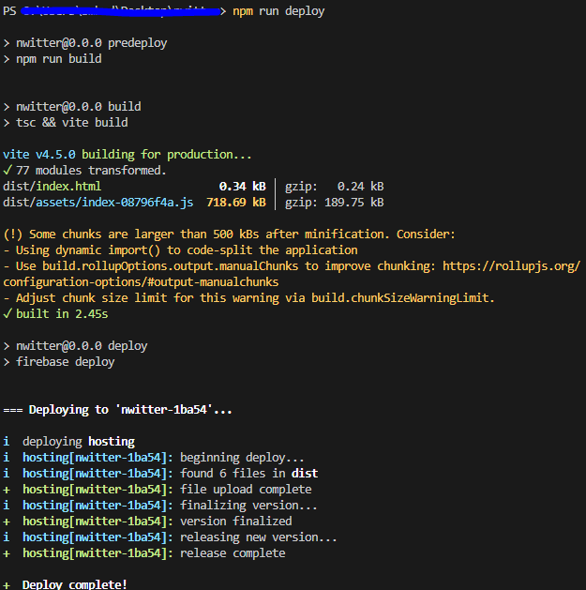Click the 'release complete' log line
The height and width of the screenshot is (590, 586).
click(x=144, y=553)
